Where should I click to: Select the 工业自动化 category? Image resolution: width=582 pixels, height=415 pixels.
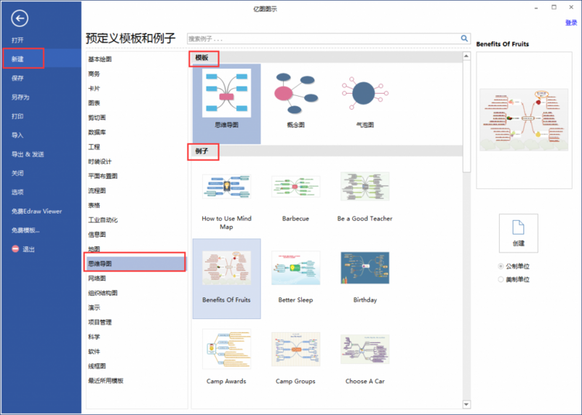tap(103, 220)
